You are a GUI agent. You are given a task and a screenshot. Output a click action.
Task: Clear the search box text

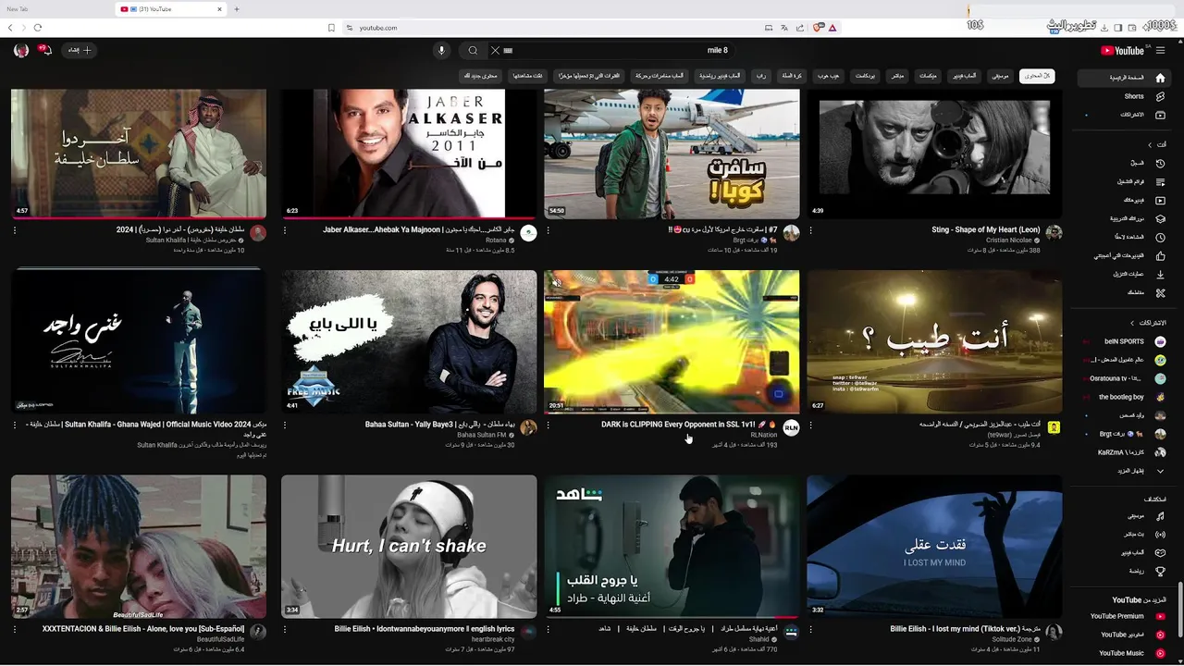495,51
